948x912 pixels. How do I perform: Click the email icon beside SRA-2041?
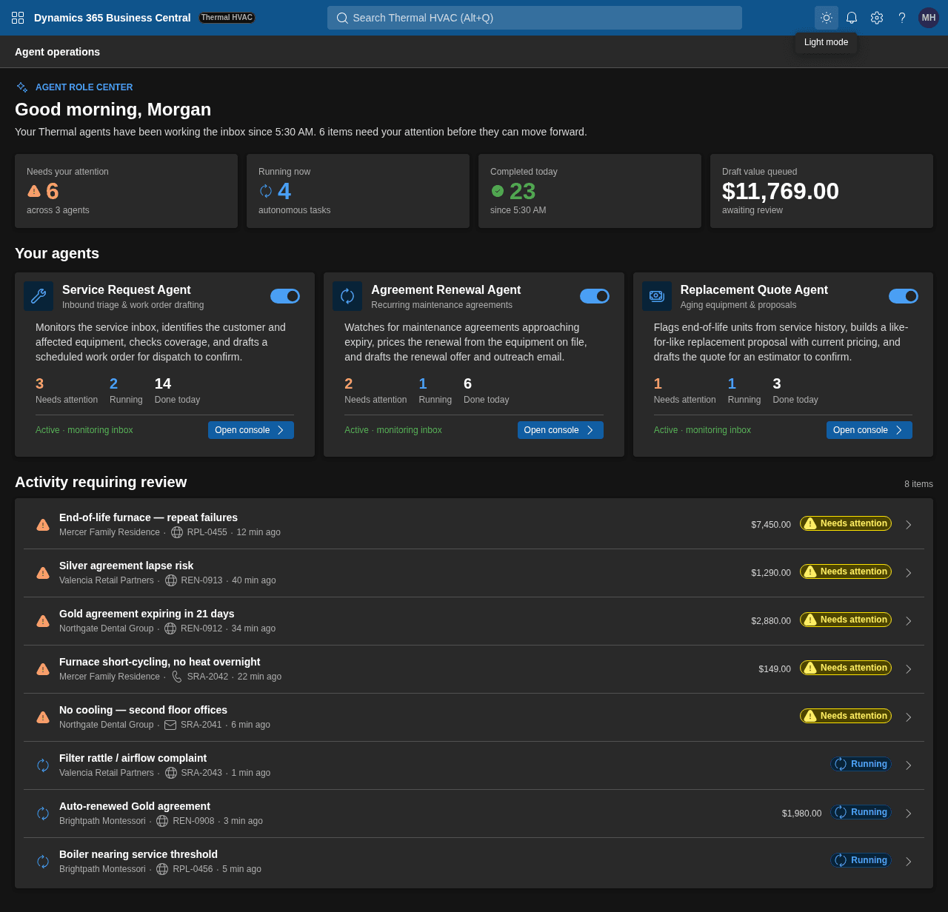(x=170, y=725)
